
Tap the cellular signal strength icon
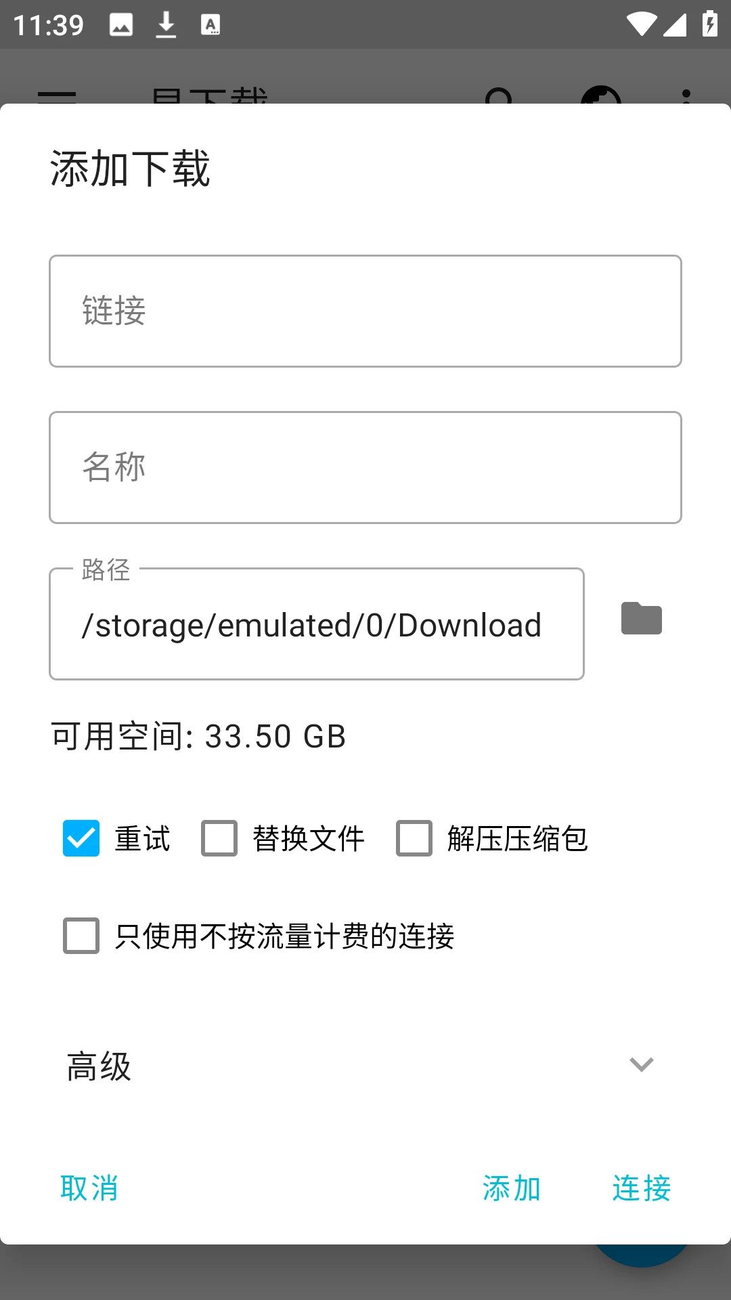[x=675, y=25]
